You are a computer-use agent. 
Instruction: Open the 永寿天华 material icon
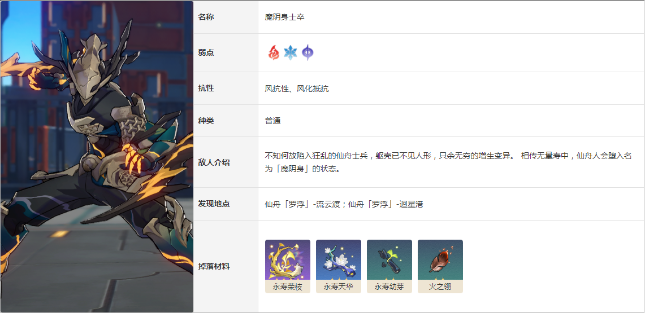pyautogui.click(x=339, y=260)
